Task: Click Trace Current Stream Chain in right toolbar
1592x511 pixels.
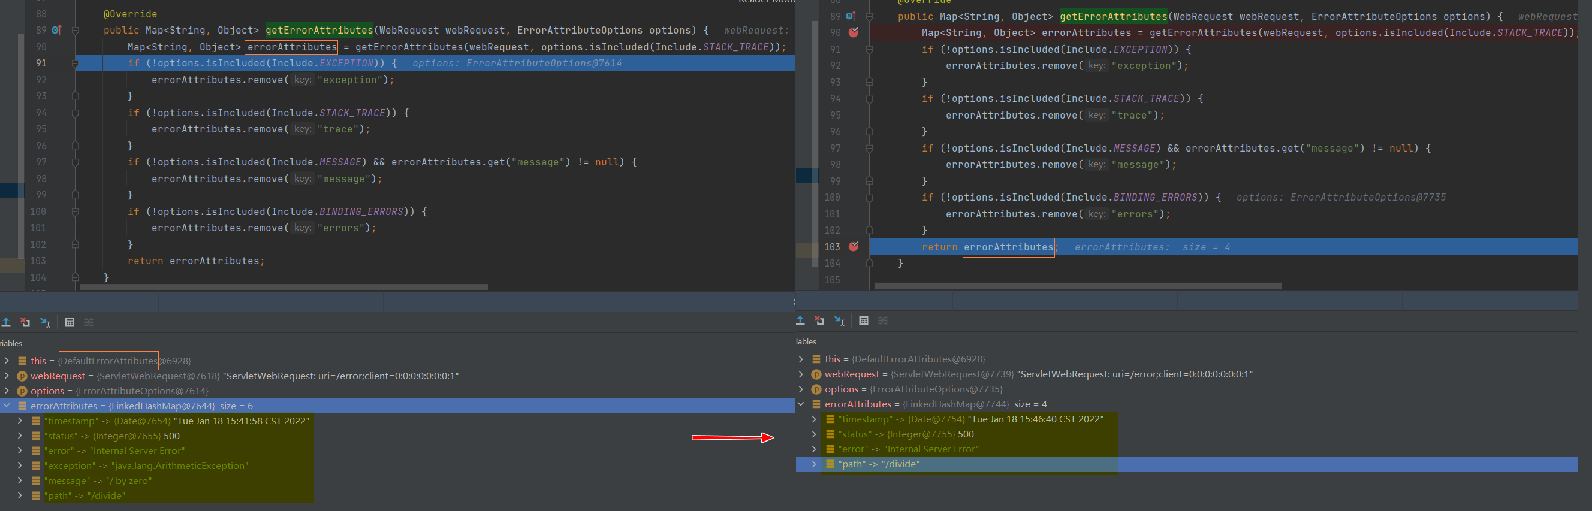Action: (x=883, y=320)
